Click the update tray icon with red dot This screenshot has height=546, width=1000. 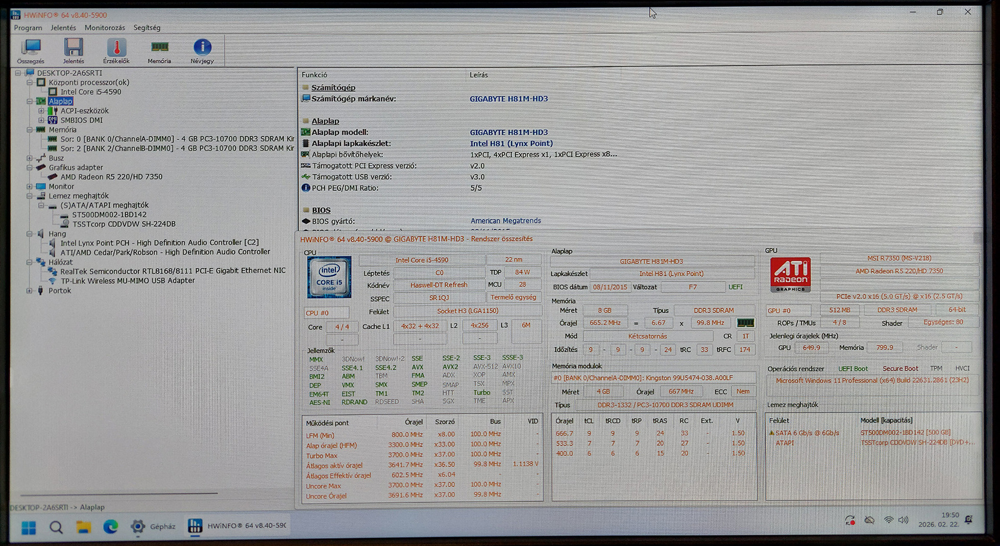850,521
